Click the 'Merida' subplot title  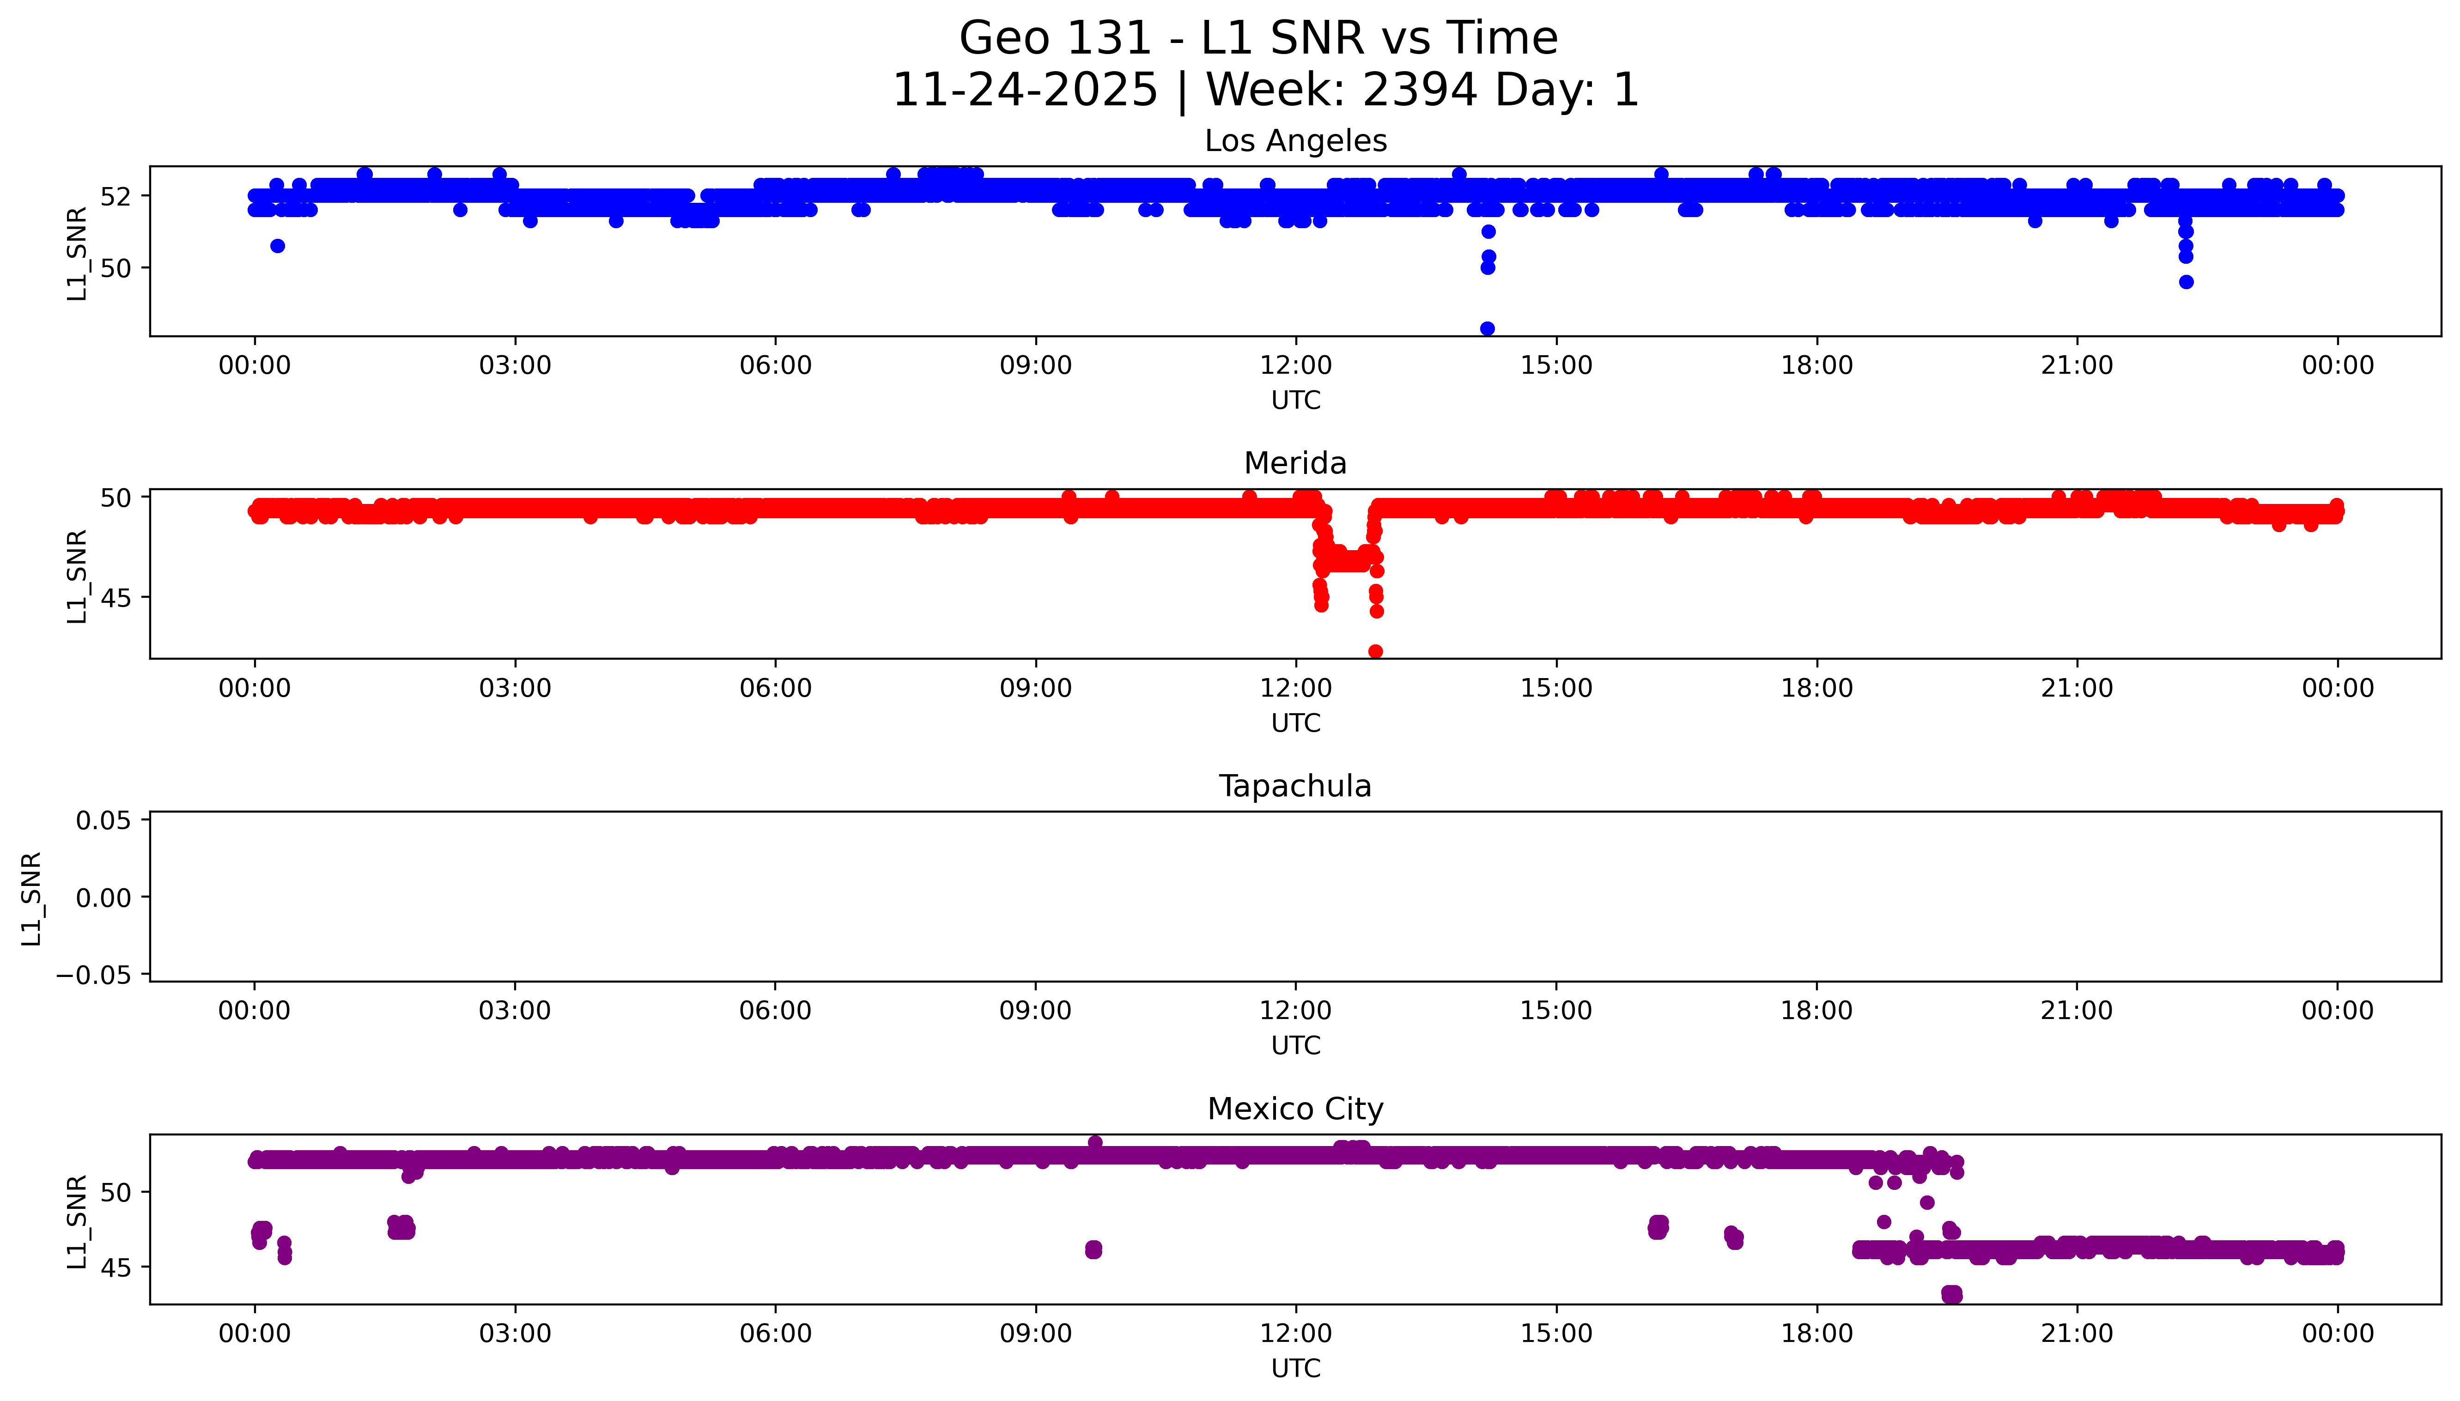pyautogui.click(x=1295, y=464)
